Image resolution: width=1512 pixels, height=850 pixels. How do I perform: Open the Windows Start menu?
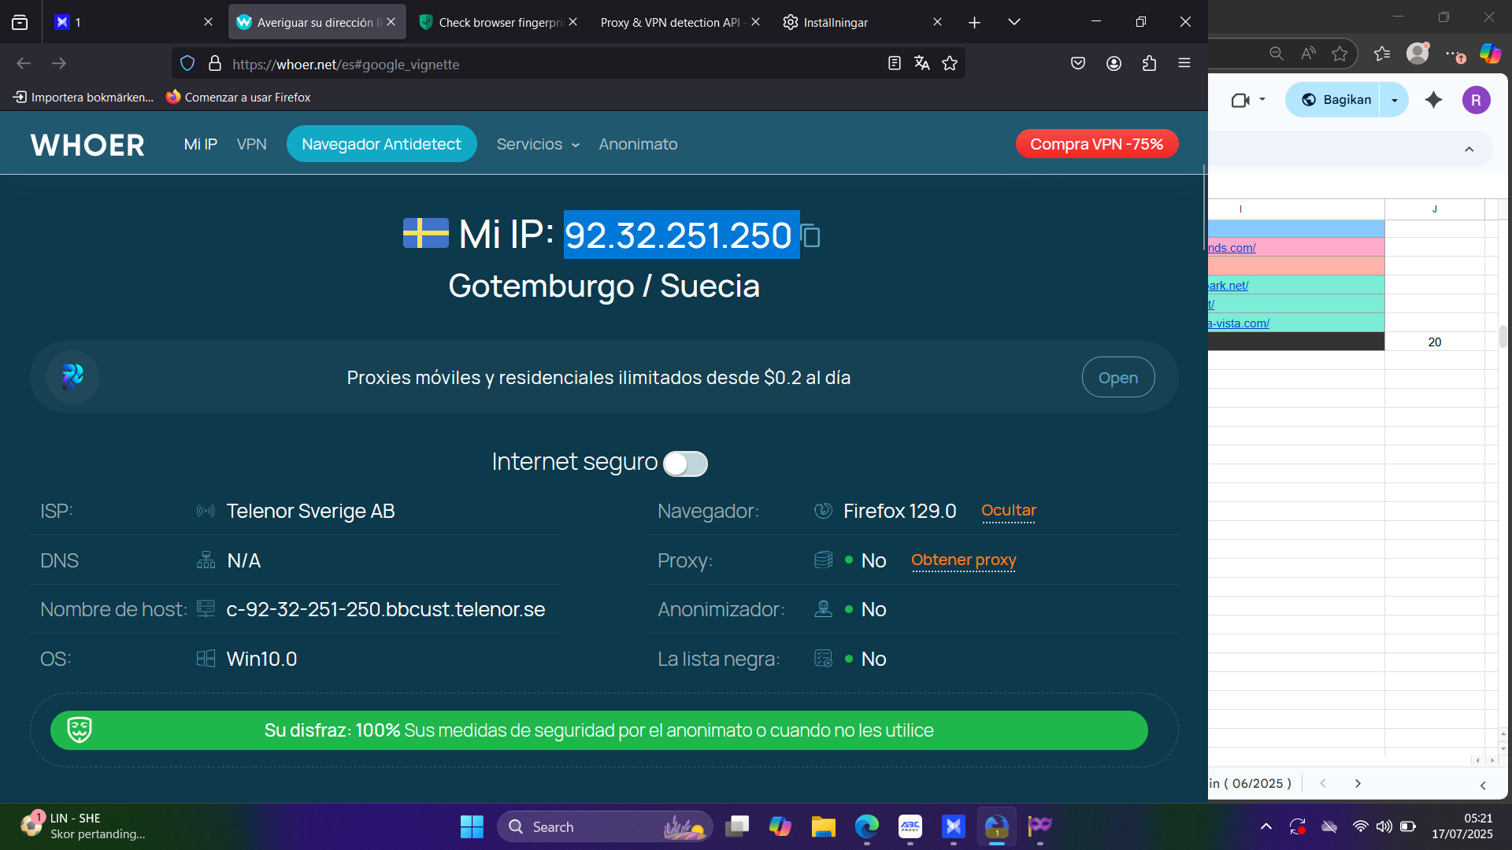472,827
